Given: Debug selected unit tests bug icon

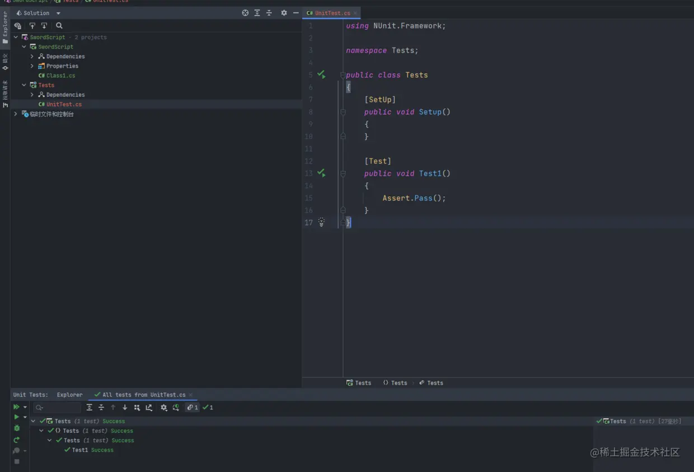Looking at the screenshot, I should (x=17, y=428).
